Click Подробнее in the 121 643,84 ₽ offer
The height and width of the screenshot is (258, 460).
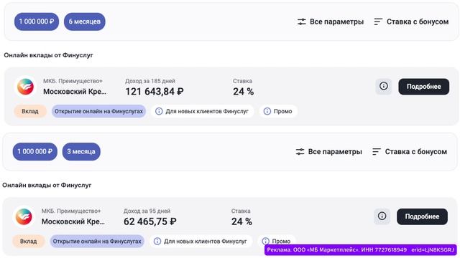click(x=423, y=87)
